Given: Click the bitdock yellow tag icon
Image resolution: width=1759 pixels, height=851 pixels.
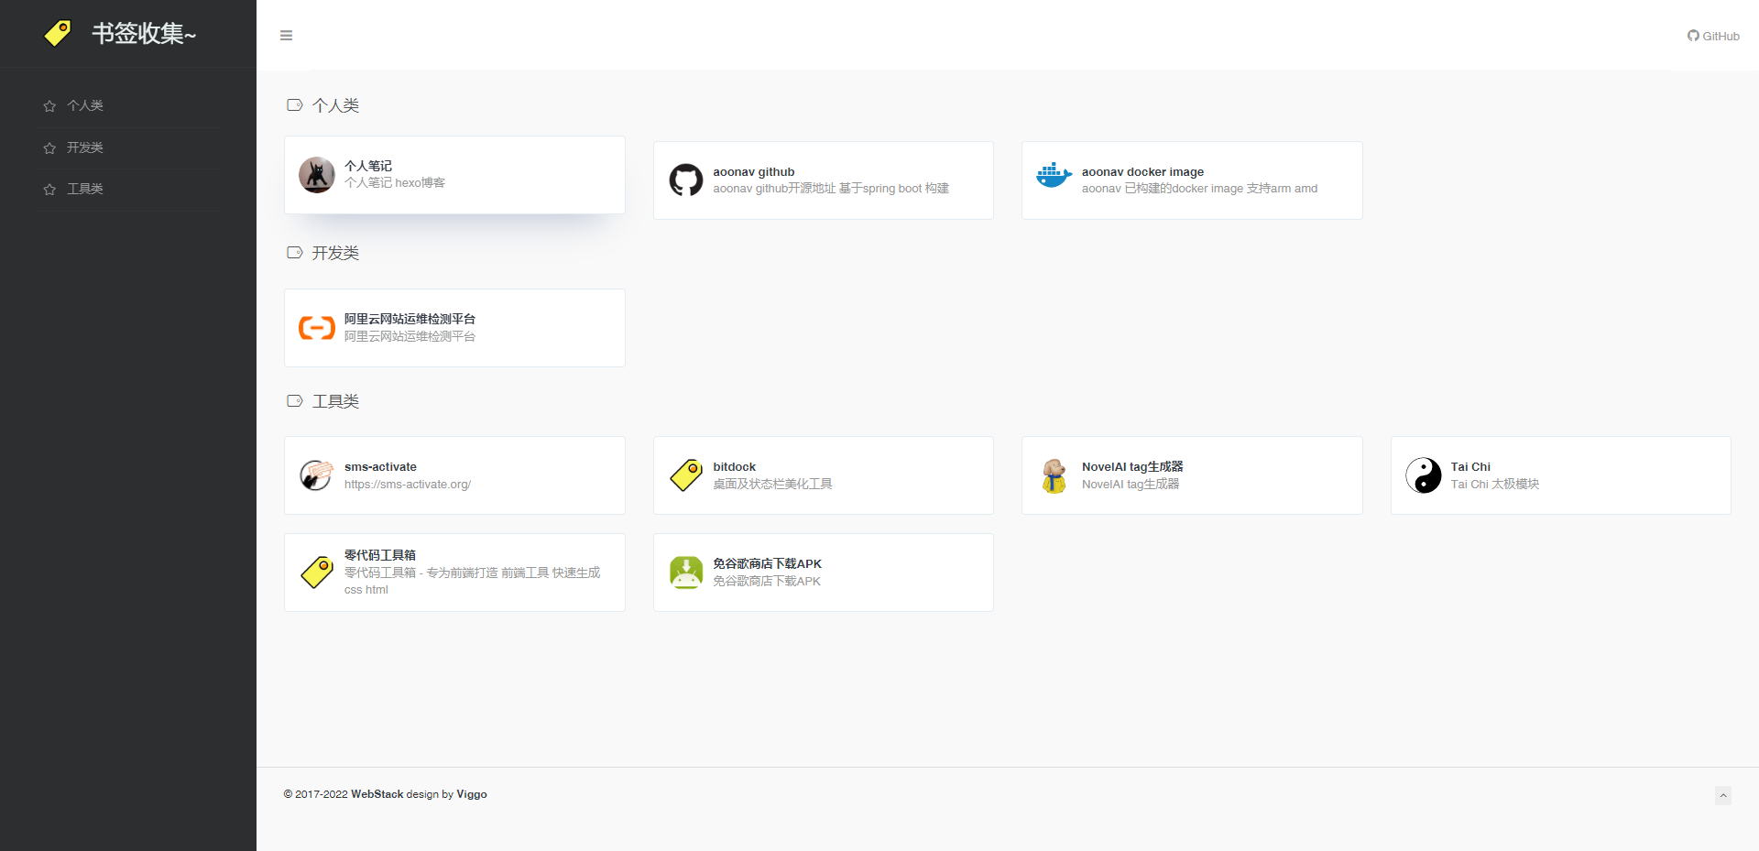Looking at the screenshot, I should click(x=685, y=475).
